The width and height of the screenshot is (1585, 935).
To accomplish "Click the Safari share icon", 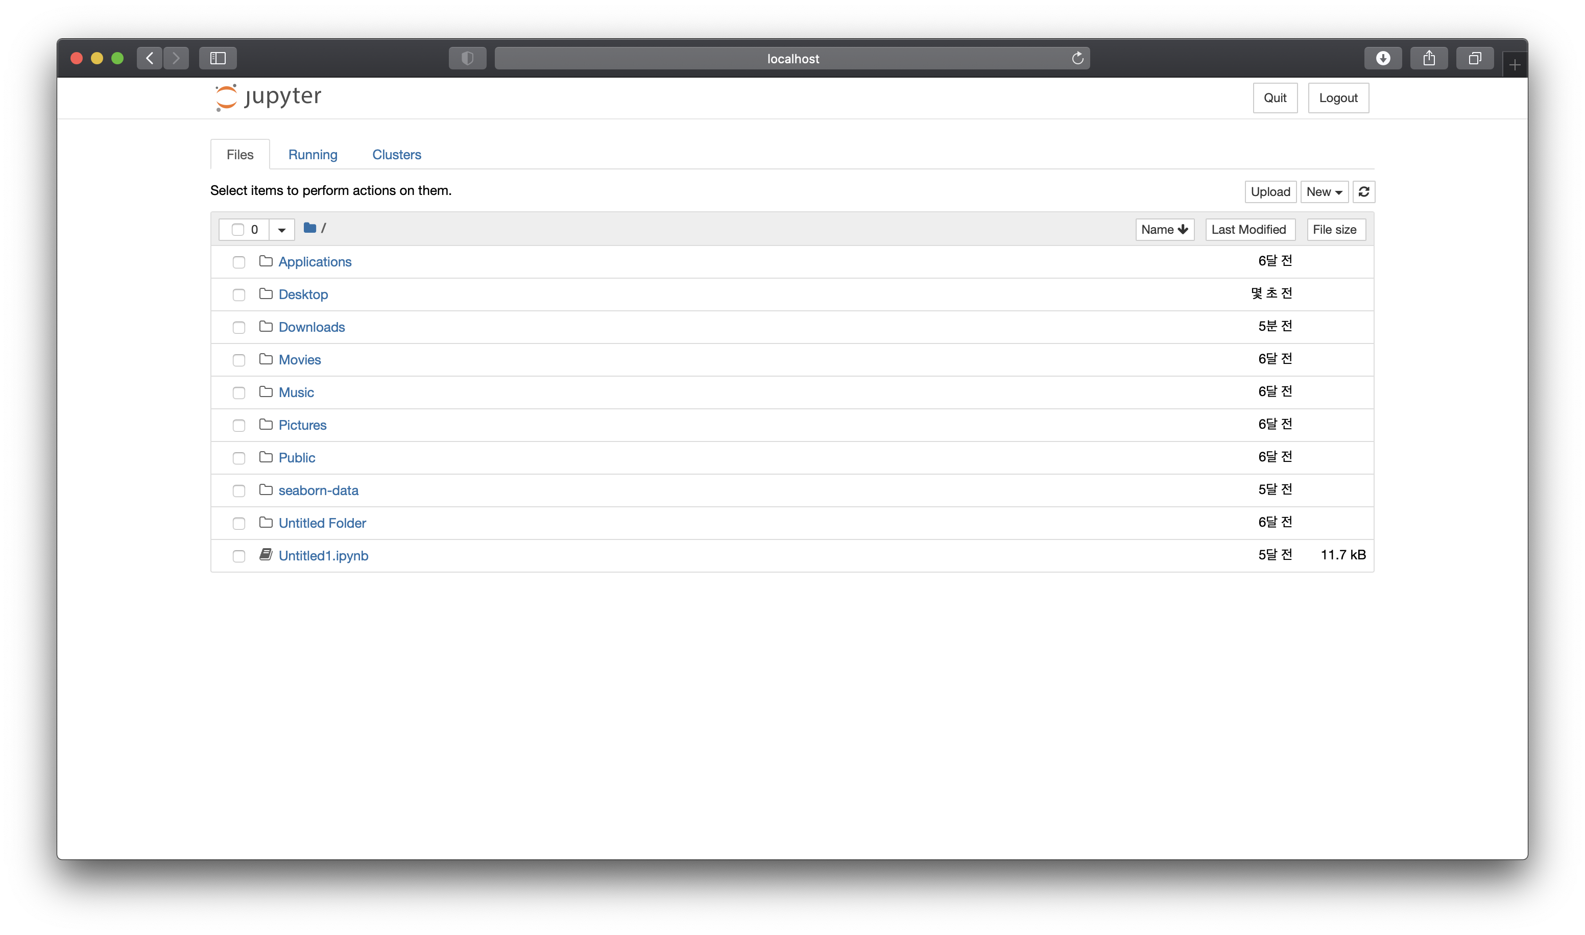I will 1429,59.
